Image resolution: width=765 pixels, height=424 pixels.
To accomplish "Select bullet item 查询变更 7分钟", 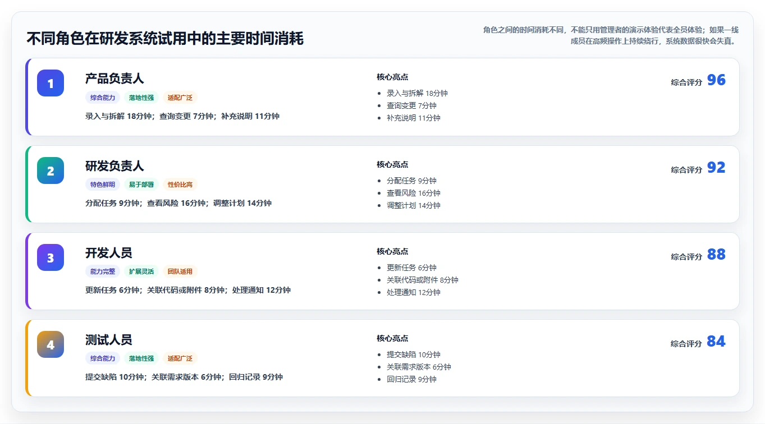I will click(x=411, y=105).
